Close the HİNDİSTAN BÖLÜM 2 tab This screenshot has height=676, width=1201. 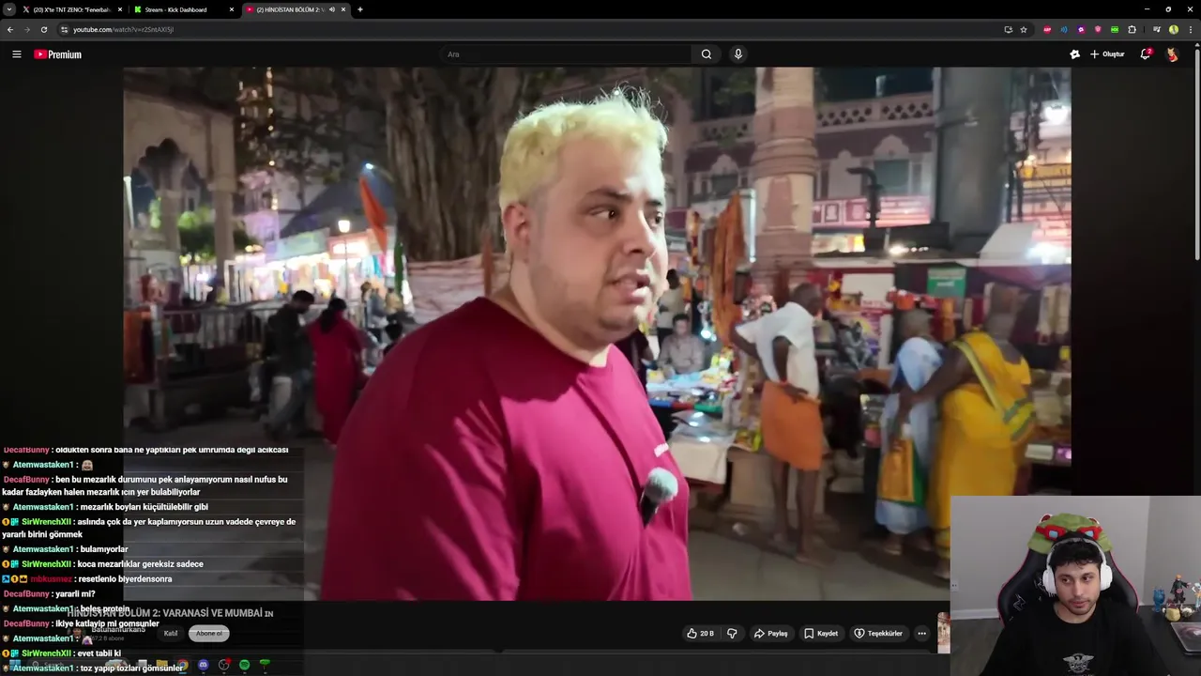point(343,9)
